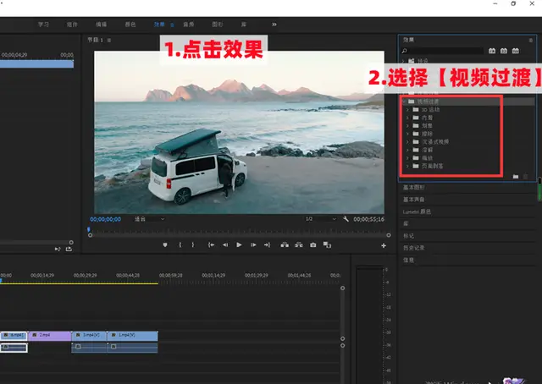The image size is (542, 384).
Task: Toggle the first Accelerated Effects filter icon
Action: pos(492,51)
